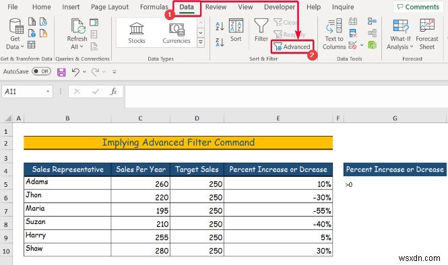Switch to the Home tab
448x265 pixels.
[41, 7]
